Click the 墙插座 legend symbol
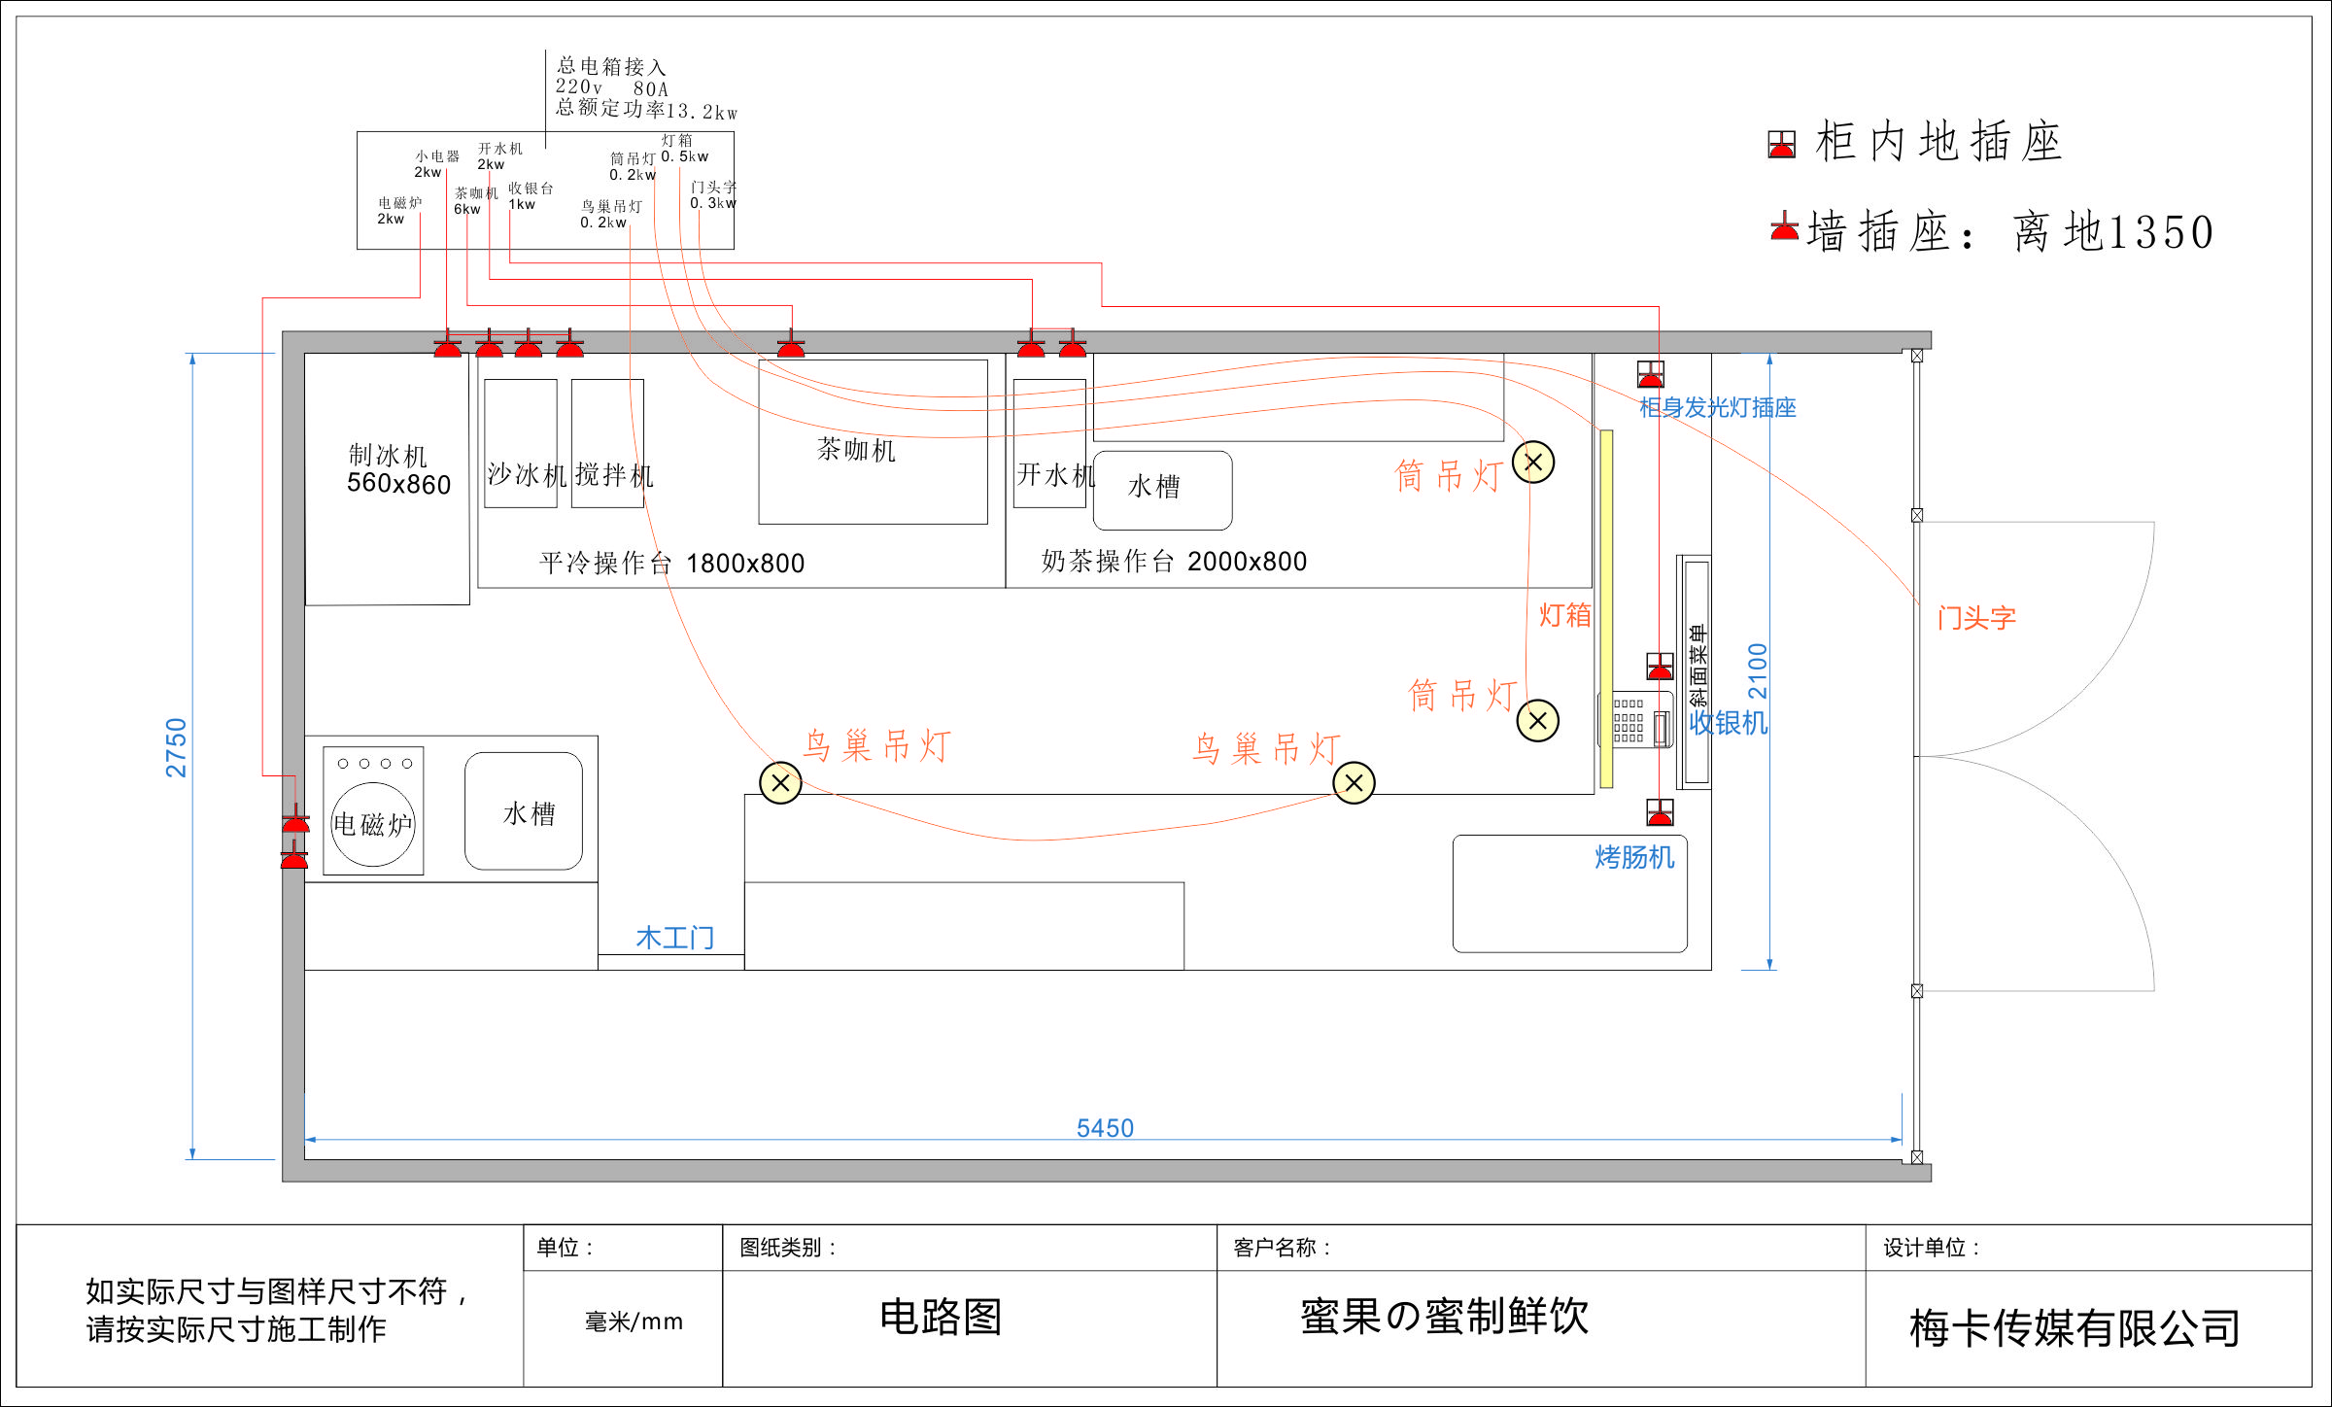The height and width of the screenshot is (1407, 2332). point(1784,227)
